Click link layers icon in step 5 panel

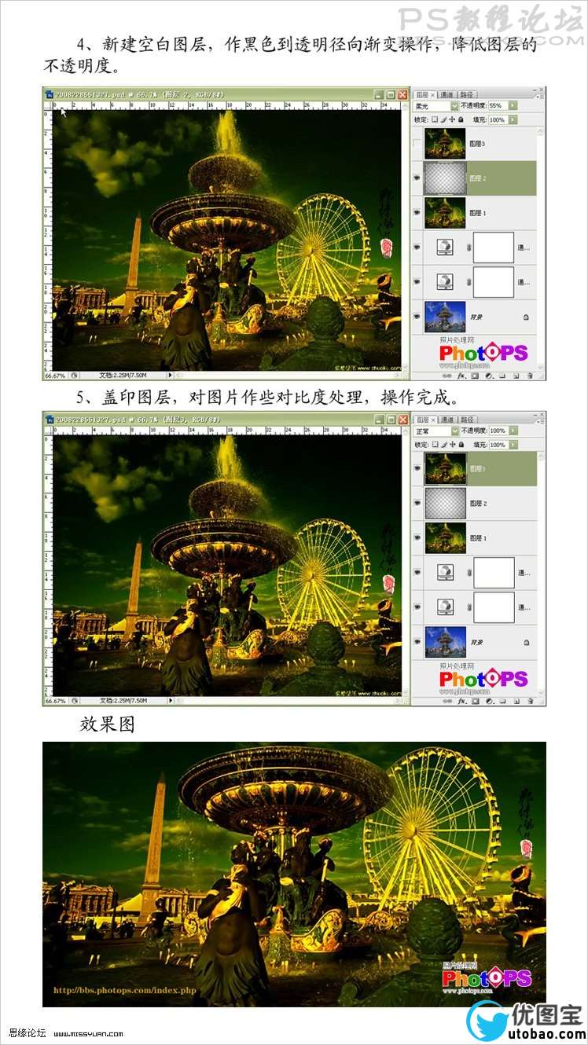pyautogui.click(x=447, y=700)
